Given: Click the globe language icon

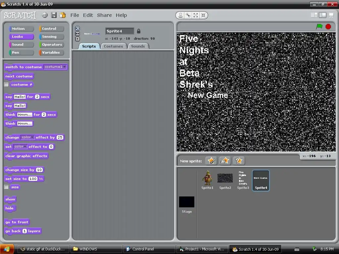Looking at the screenshot, I should click(x=45, y=15).
